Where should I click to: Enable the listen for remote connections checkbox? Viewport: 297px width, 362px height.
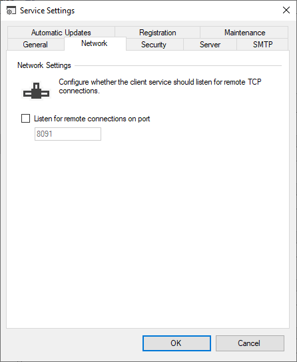(25, 119)
